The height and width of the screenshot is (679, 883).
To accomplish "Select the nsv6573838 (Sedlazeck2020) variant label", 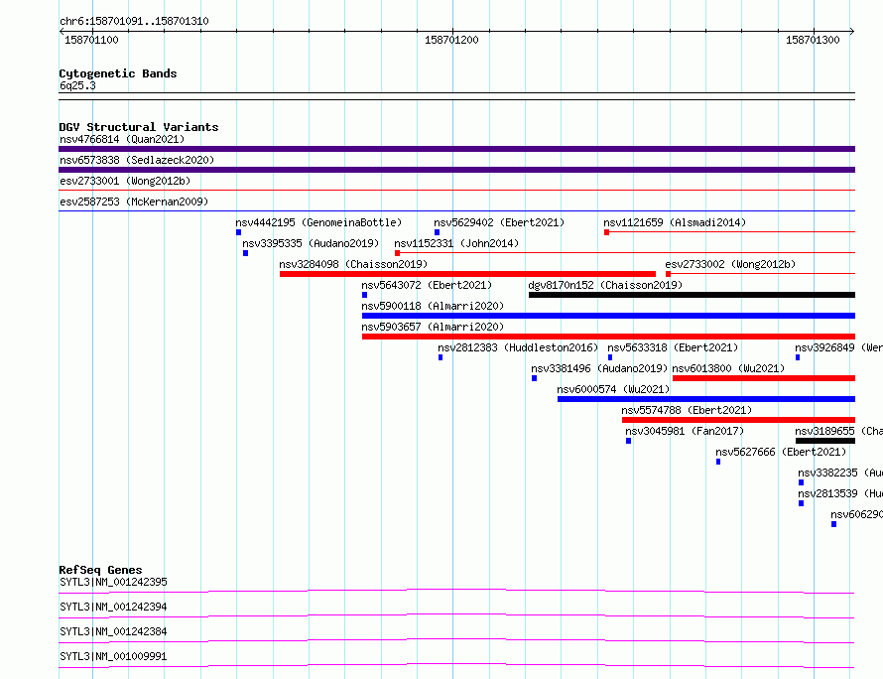I will point(137,160).
